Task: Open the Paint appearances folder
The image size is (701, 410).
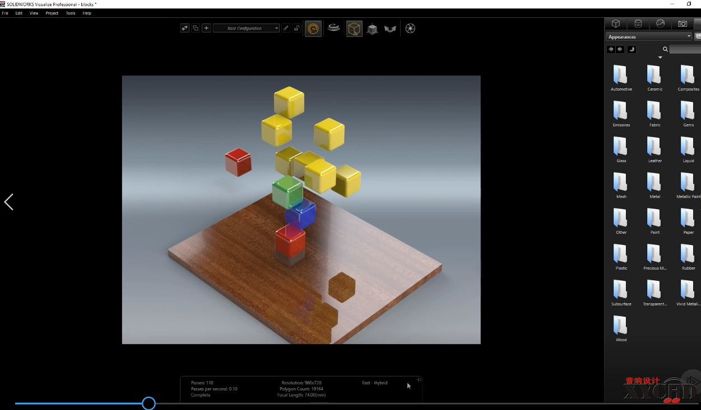Action: coord(654,220)
